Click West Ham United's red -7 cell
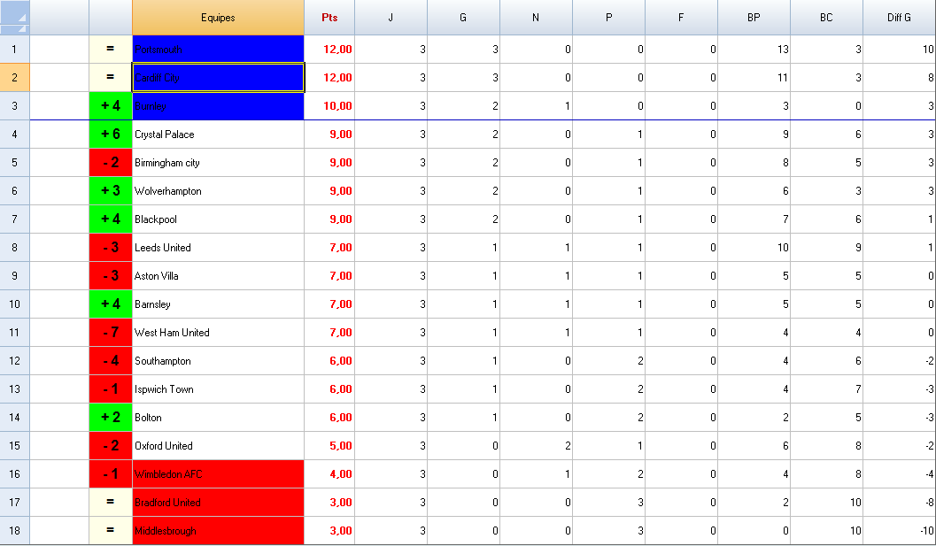 click(111, 333)
